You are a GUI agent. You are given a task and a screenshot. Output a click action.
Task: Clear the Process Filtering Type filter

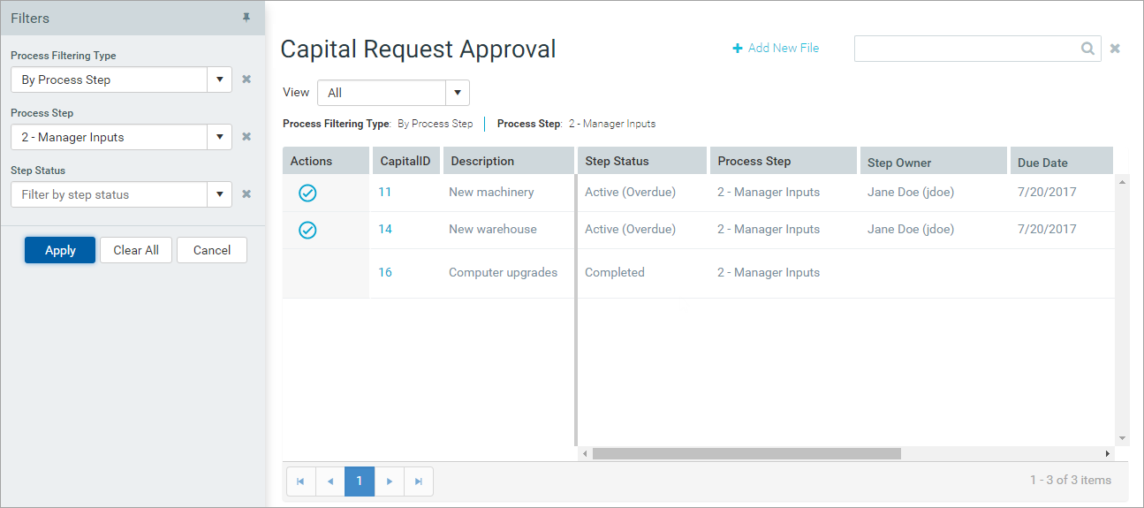click(x=246, y=80)
